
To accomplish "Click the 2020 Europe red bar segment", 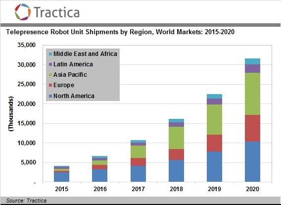I will coord(252,128).
